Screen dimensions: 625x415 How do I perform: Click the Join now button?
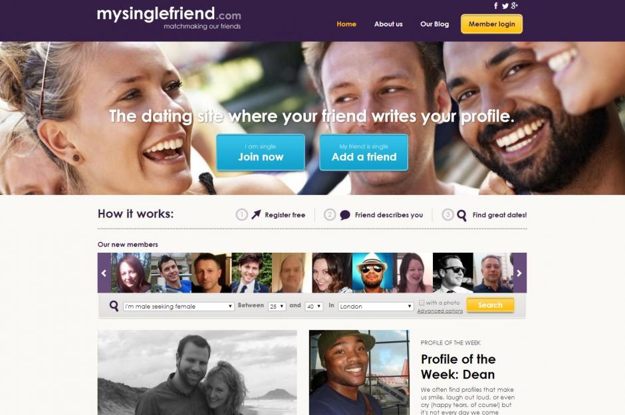[x=261, y=152]
